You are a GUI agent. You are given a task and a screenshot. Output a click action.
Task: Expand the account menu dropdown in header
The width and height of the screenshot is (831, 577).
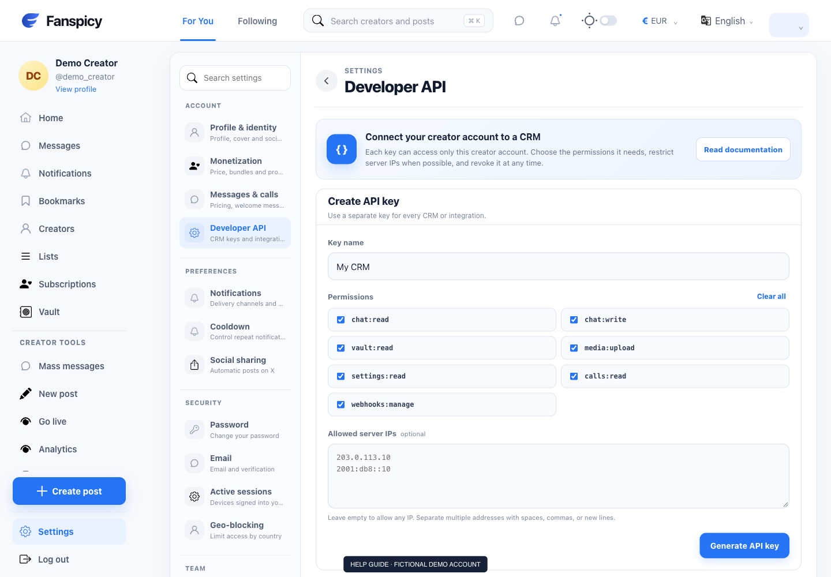[789, 25]
